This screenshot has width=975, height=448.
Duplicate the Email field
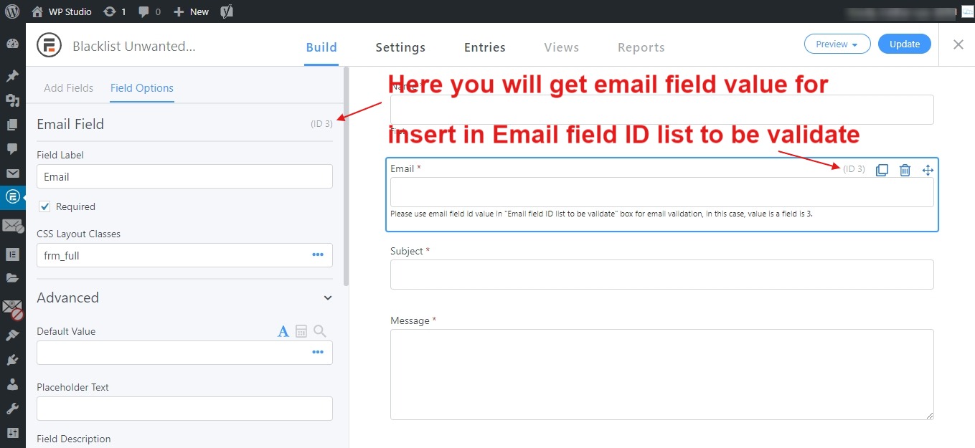(x=882, y=170)
